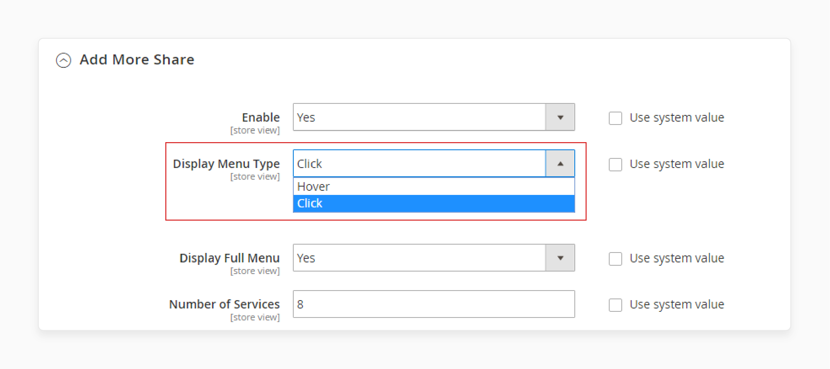Screen dimensions: 830x369
Task: Click the Enable dropdown arrow button
Action: (x=560, y=117)
